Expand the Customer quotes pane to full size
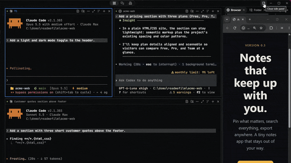This screenshot has height=163, width=291. (202, 101)
